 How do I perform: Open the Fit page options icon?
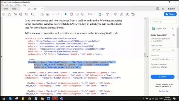[x=100, y=14]
